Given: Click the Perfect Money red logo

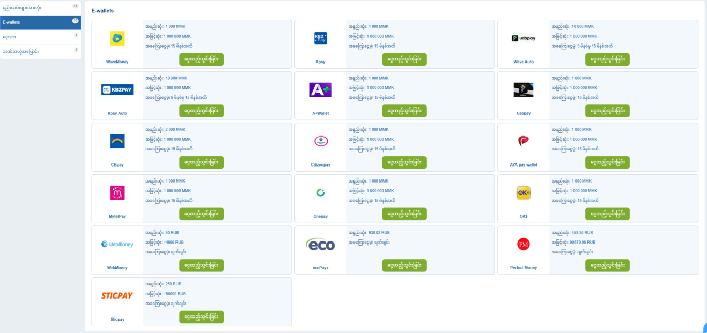Looking at the screenshot, I should (523, 244).
